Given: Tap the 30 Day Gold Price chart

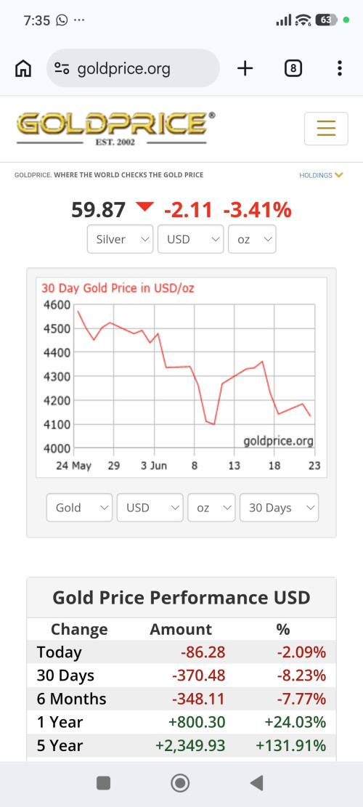Looking at the screenshot, I should [x=181, y=377].
